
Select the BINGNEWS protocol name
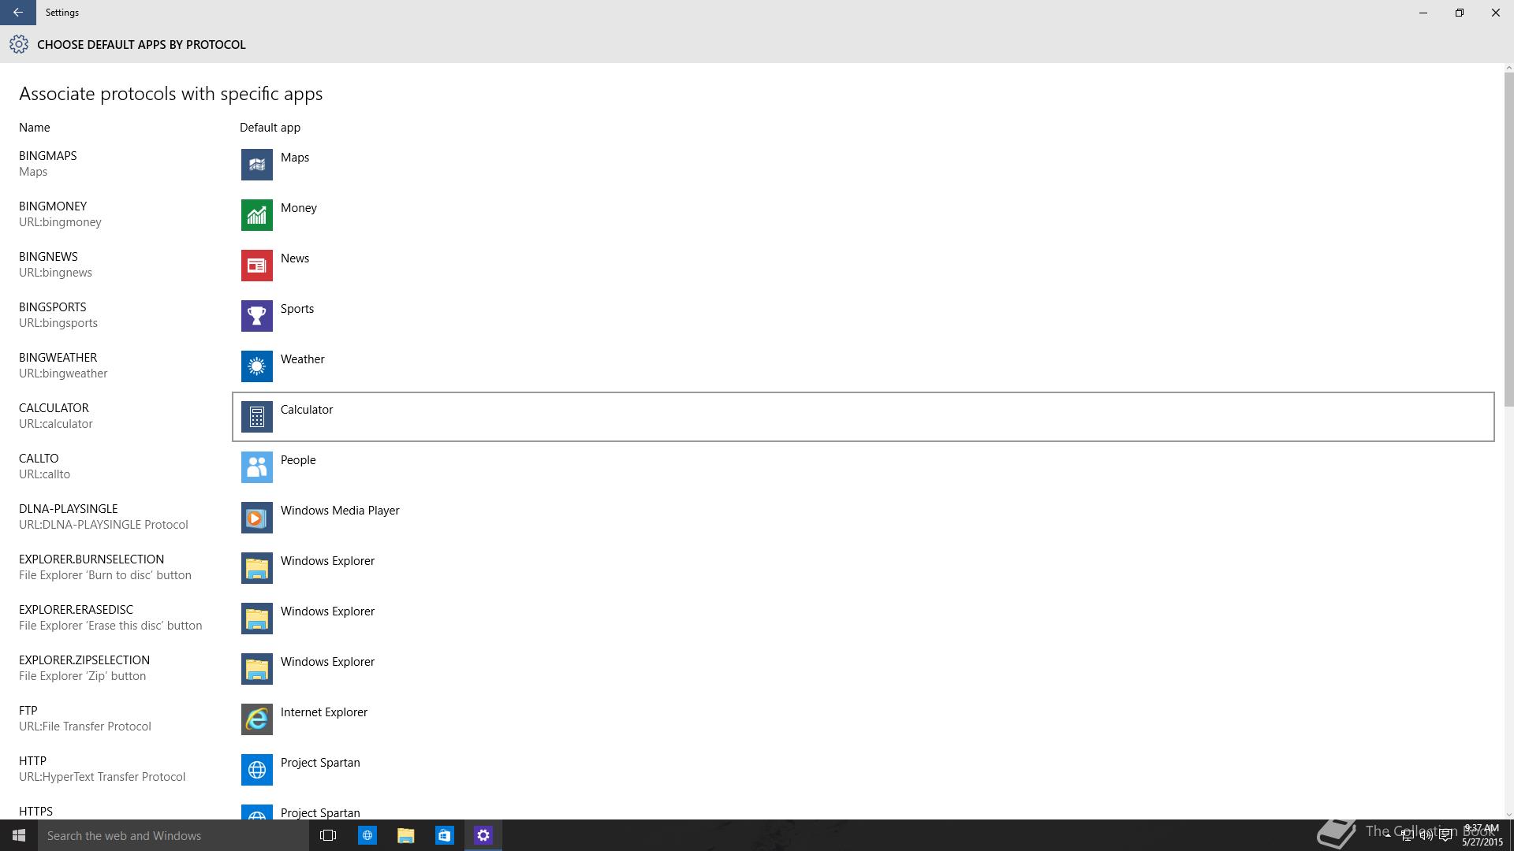tap(48, 257)
